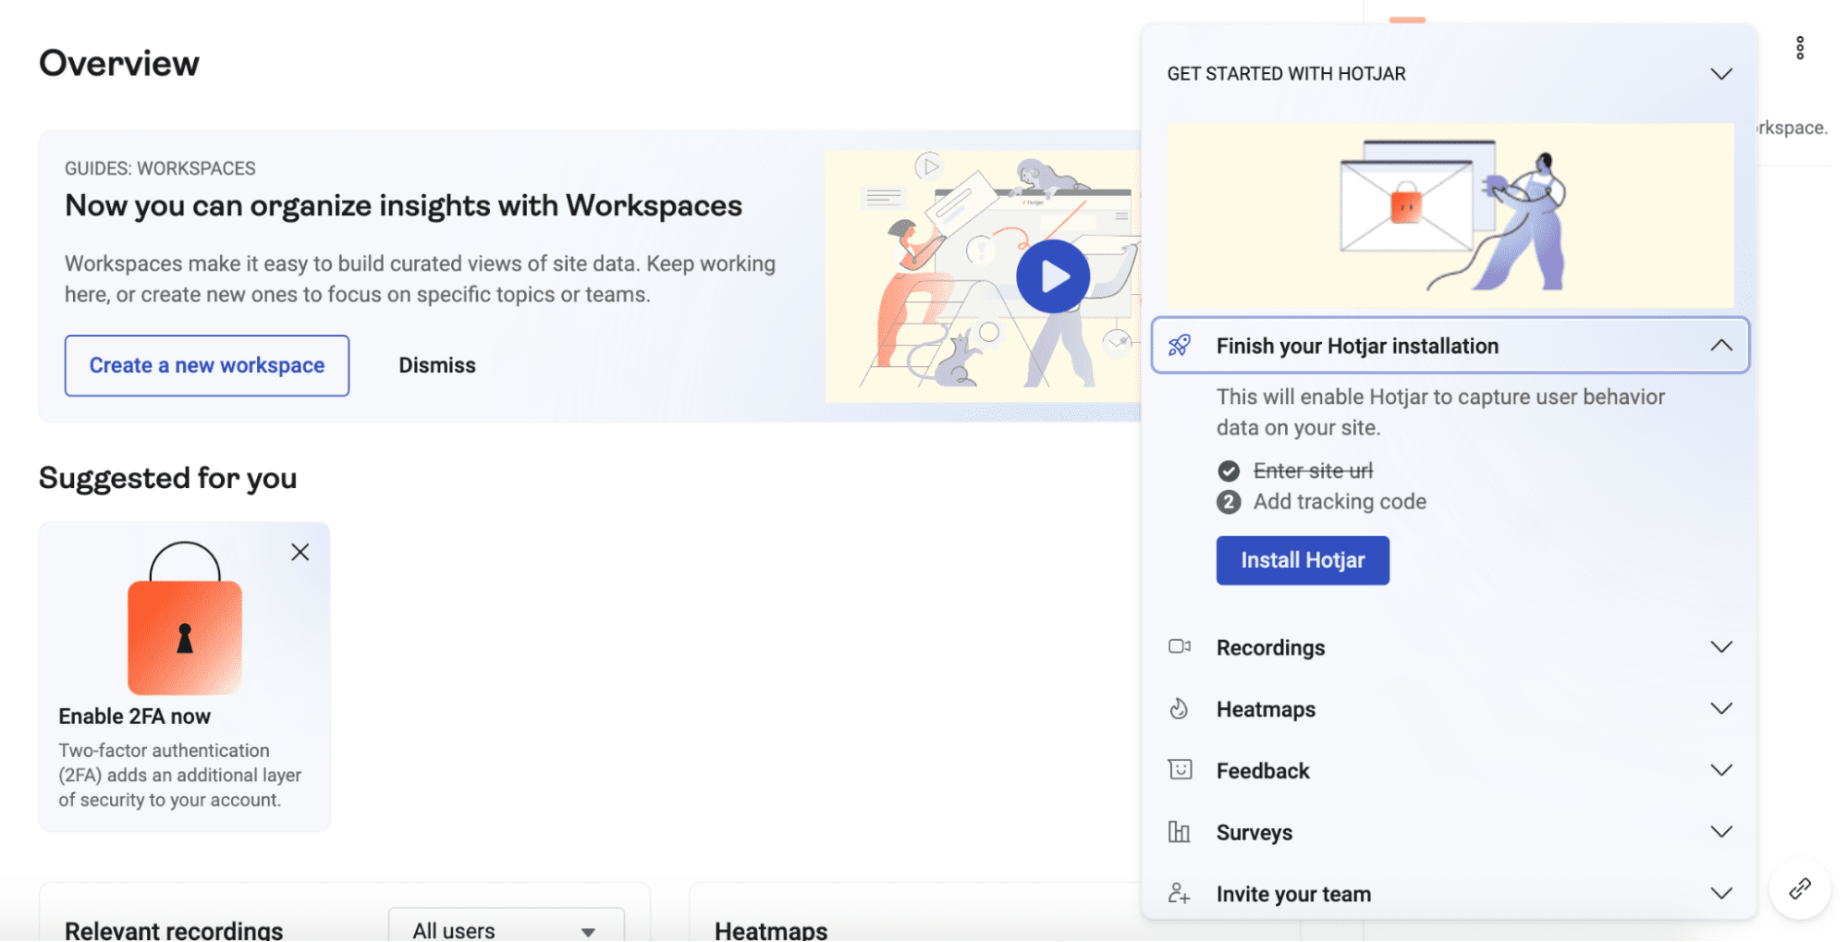
Task: Click Create a new workspace button
Action: 207,365
